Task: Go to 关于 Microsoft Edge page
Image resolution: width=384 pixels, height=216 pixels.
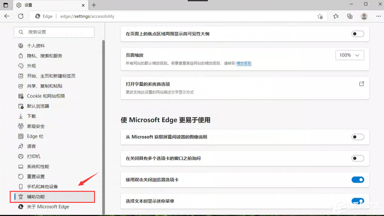Action: pyautogui.click(x=48, y=207)
